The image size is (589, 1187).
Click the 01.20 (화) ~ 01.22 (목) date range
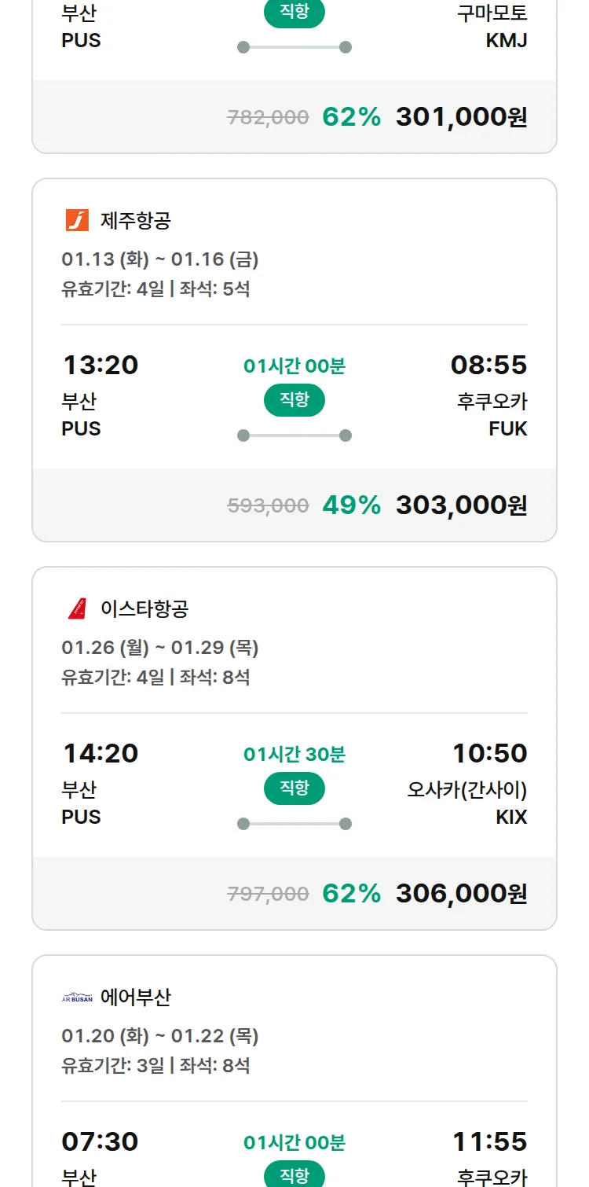[160, 1036]
